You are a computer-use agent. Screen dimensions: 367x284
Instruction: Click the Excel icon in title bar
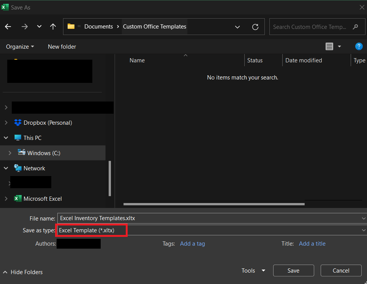click(x=5, y=7)
